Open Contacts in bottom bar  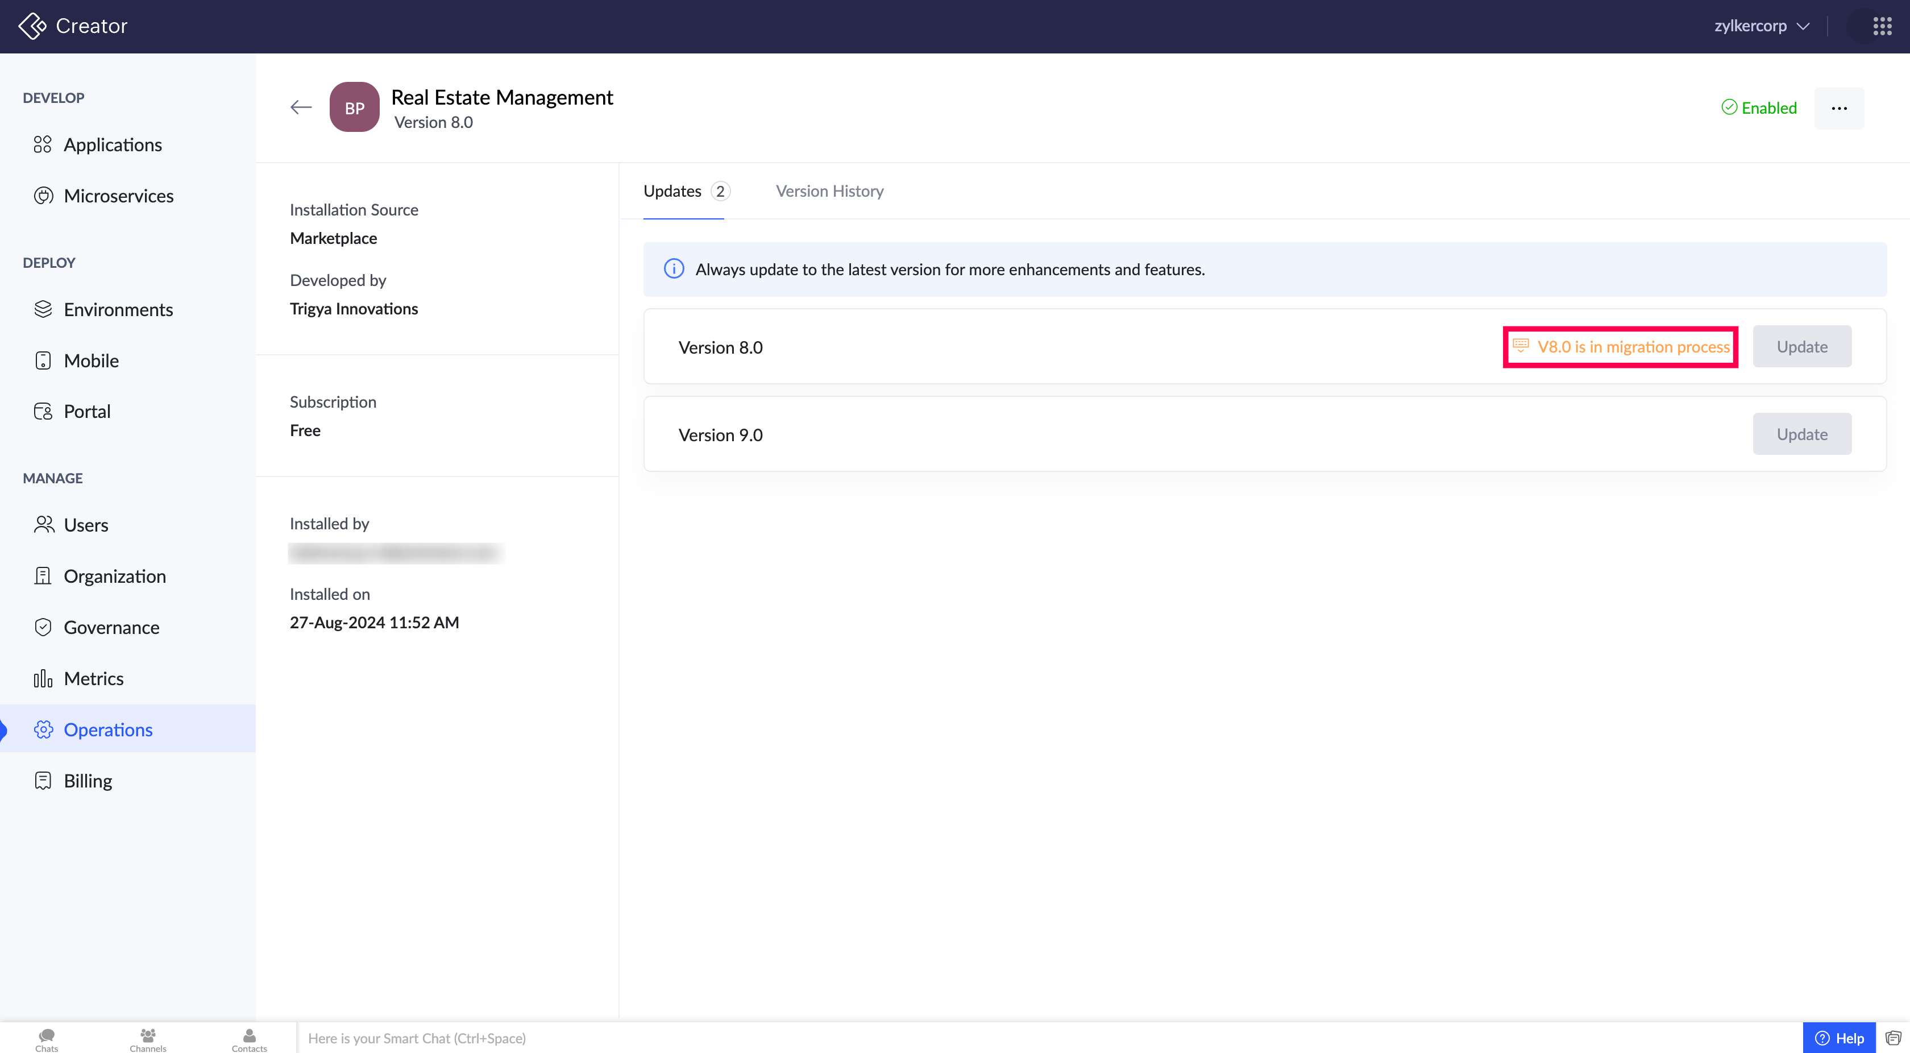[249, 1039]
